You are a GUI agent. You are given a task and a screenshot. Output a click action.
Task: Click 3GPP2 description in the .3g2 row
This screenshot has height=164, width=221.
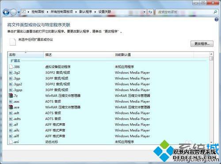coord(57,73)
